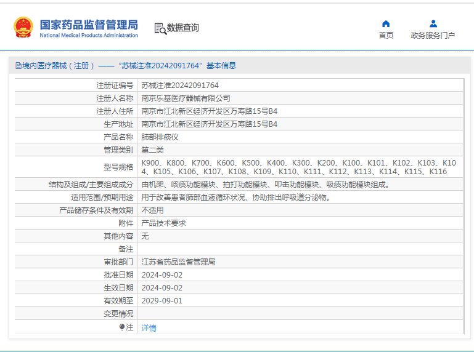Click the 批准日期 label
Viewport: 474px width, 352px height.
pyautogui.click(x=118, y=275)
